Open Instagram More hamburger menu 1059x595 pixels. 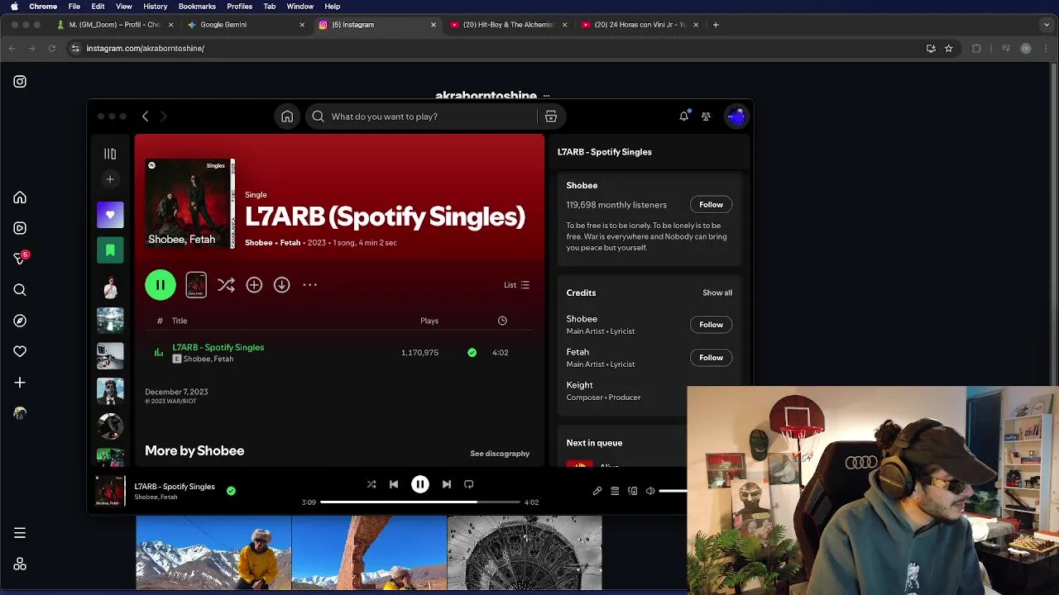[20, 533]
